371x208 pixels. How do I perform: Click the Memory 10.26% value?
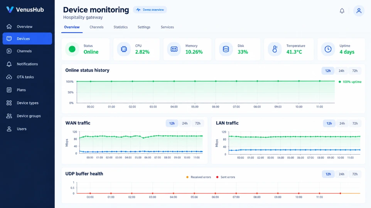pyautogui.click(x=194, y=52)
